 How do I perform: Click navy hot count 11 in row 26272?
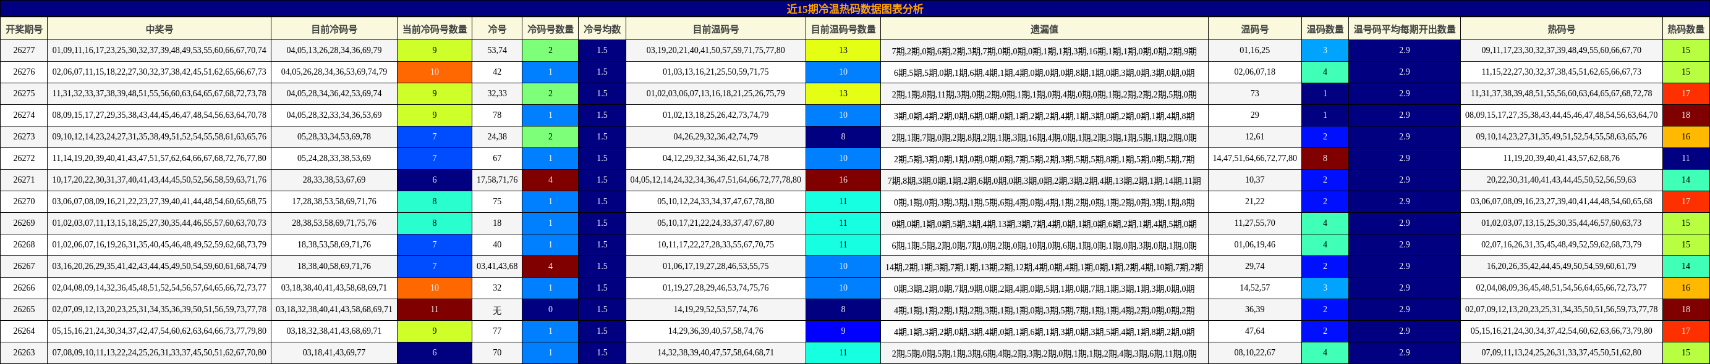point(1686,158)
